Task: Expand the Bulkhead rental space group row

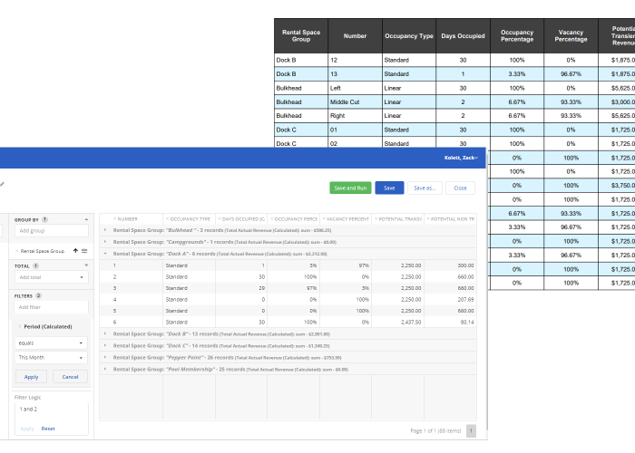Action: click(105, 230)
